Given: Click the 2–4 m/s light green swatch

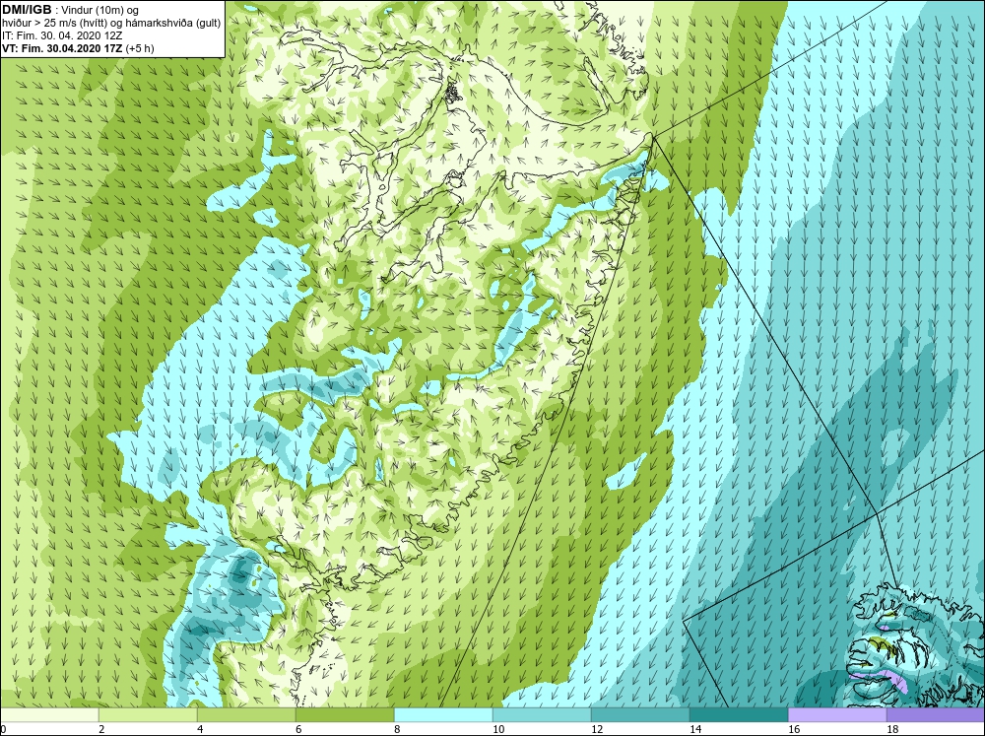Looking at the screenshot, I should [148, 715].
